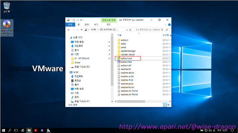The height and width of the screenshot is (133, 238).
Task: Expand the ribbon with the chevron
Action: point(165,25)
